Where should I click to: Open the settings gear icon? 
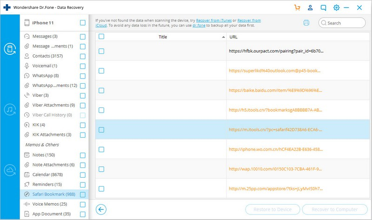(x=336, y=7)
